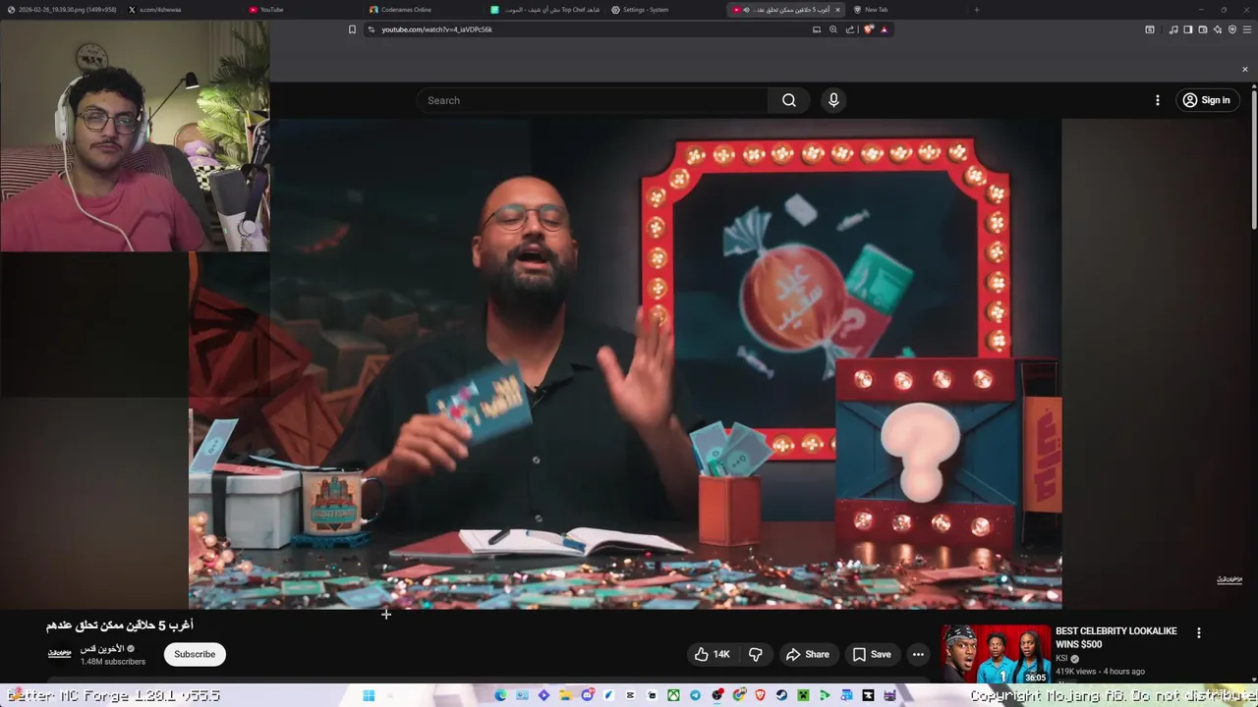Open Microsoft Edge from taskbar
1258x707 pixels.
coord(501,696)
